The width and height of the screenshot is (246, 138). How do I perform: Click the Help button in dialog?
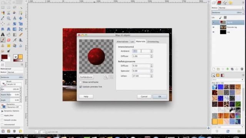click(86, 97)
